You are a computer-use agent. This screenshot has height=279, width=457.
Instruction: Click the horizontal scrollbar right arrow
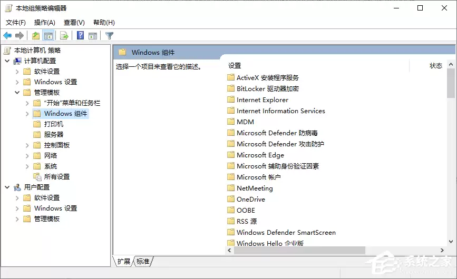point(442,250)
